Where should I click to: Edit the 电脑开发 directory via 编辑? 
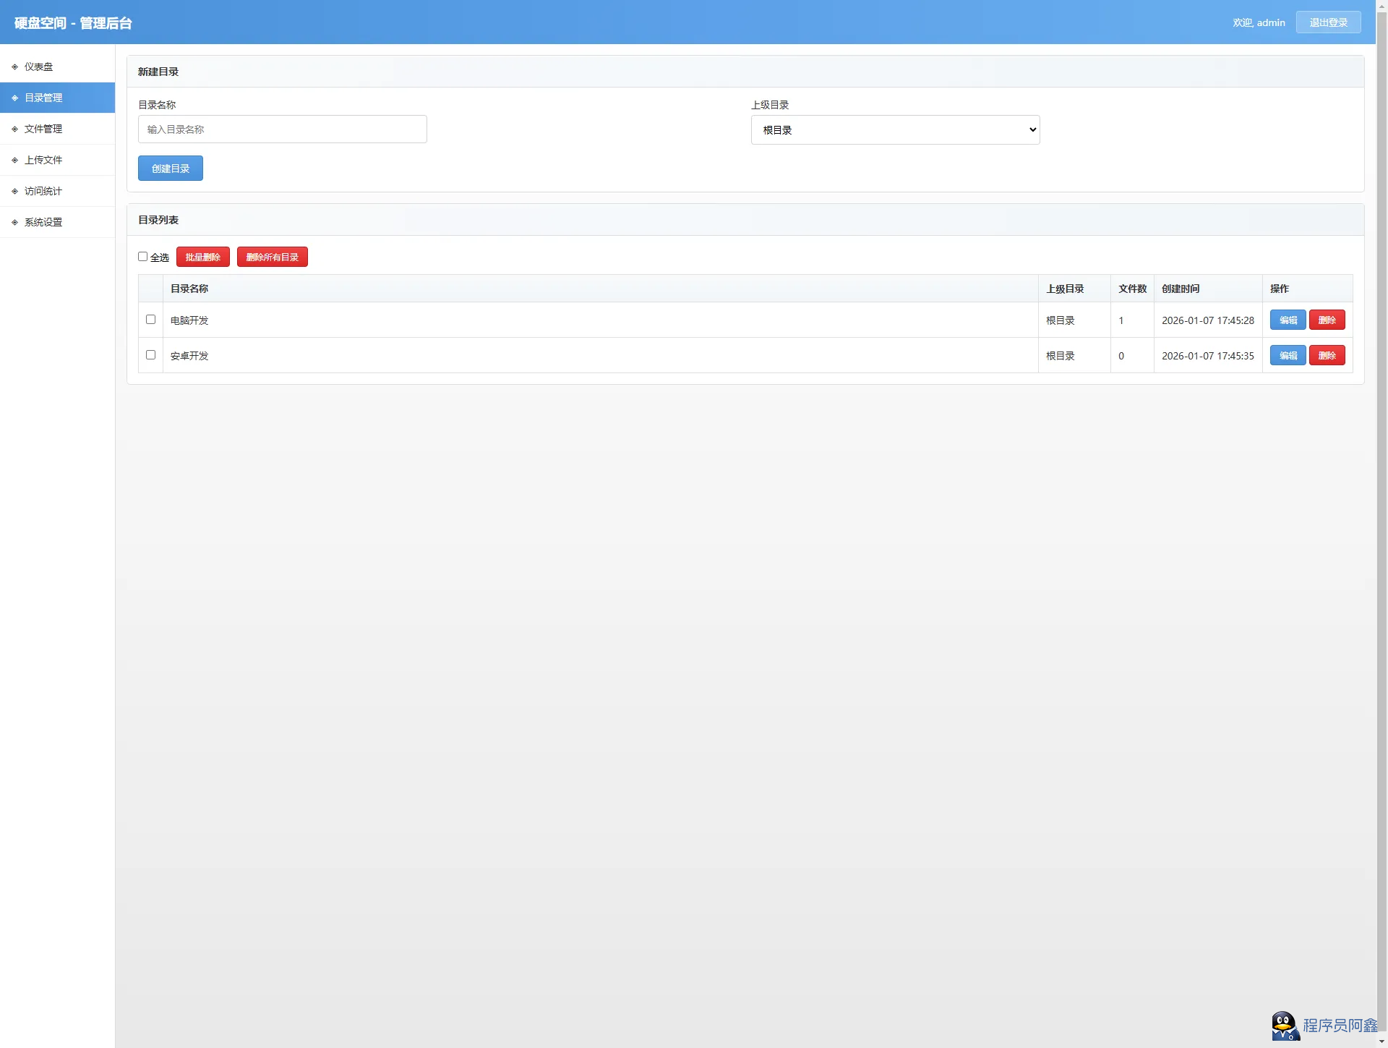(1288, 320)
